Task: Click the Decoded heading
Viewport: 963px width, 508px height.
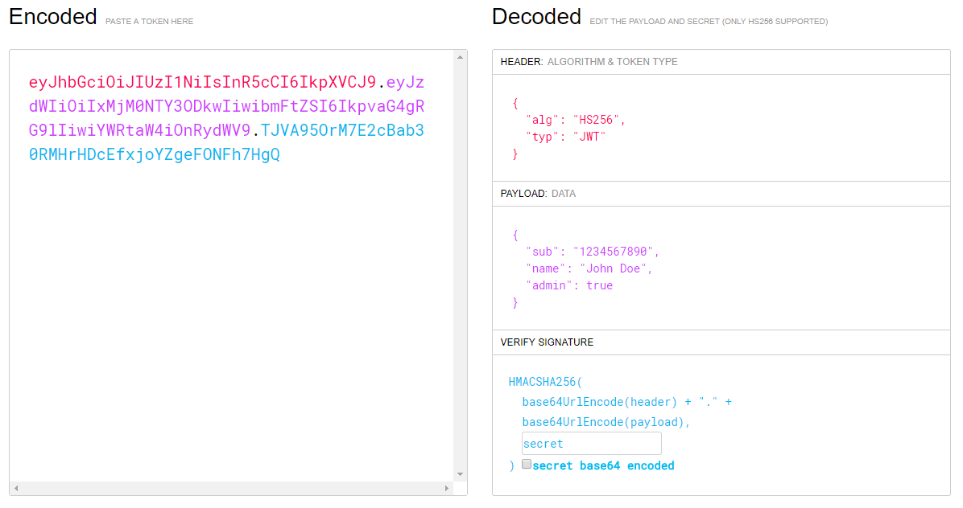Action: pyautogui.click(x=536, y=17)
